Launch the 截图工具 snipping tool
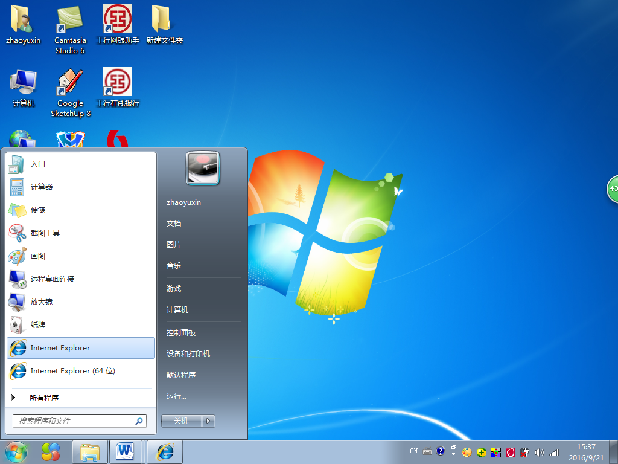Image resolution: width=618 pixels, height=464 pixels. [81, 233]
